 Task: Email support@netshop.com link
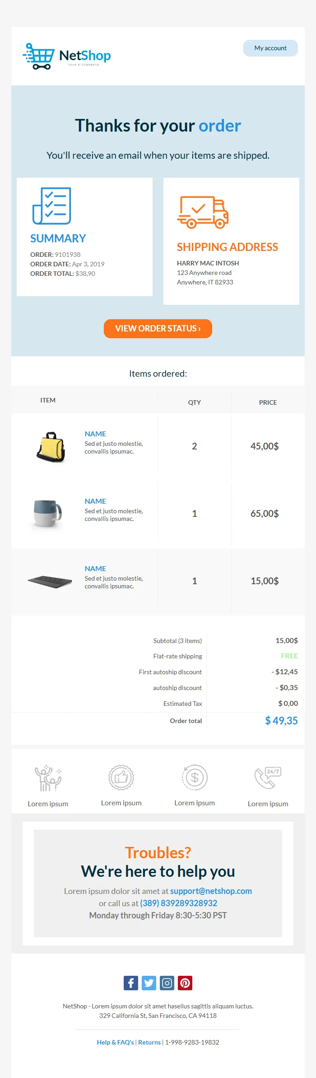tap(211, 891)
